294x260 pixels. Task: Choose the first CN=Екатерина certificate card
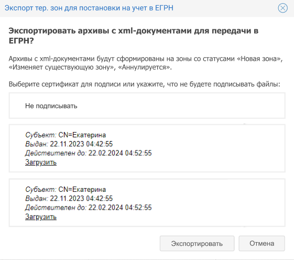pyautogui.click(x=147, y=148)
